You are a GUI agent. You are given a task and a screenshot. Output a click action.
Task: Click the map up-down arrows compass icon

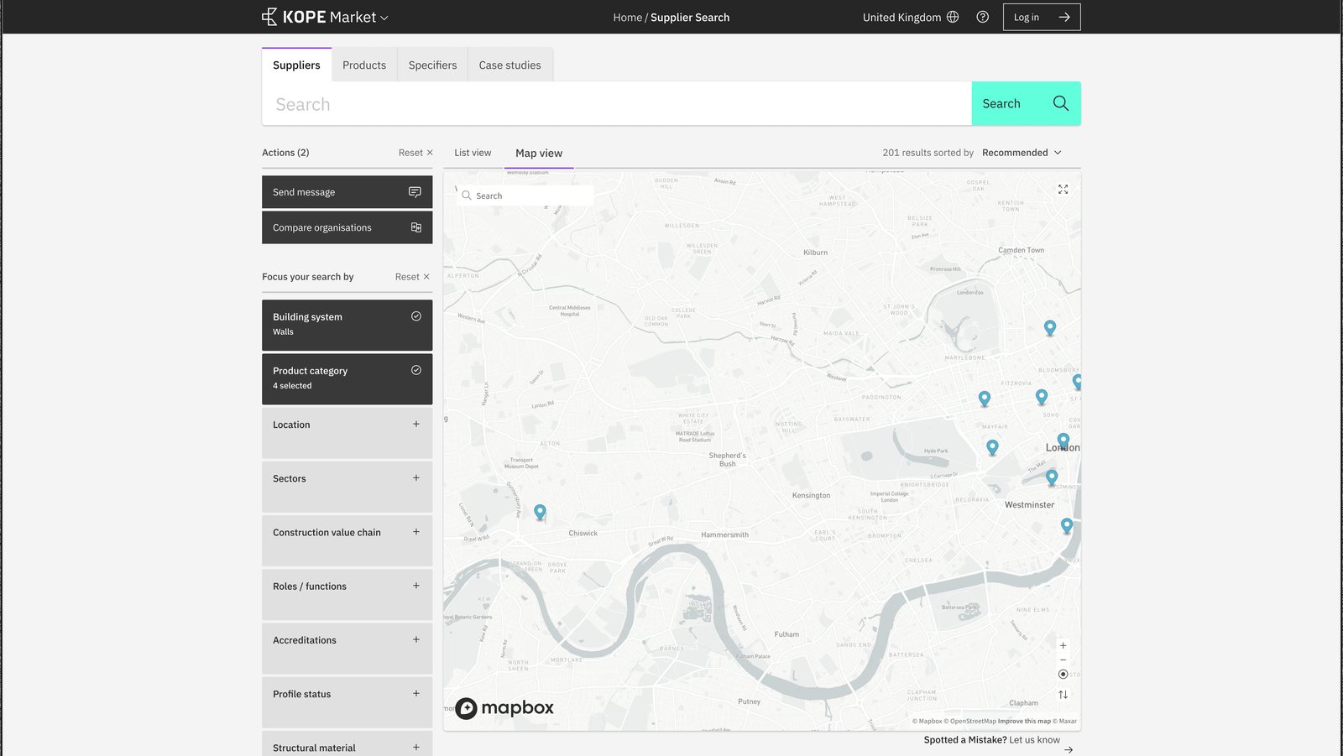coord(1063,695)
